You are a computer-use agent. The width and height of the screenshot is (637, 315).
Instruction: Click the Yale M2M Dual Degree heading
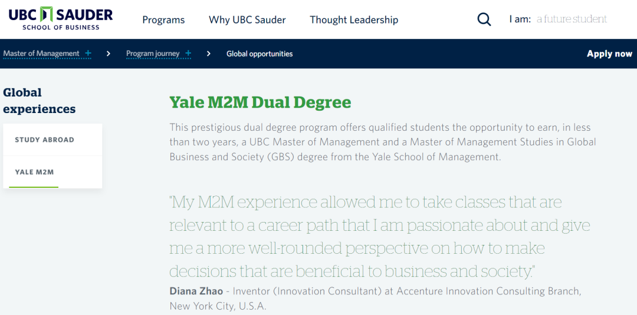(x=260, y=102)
